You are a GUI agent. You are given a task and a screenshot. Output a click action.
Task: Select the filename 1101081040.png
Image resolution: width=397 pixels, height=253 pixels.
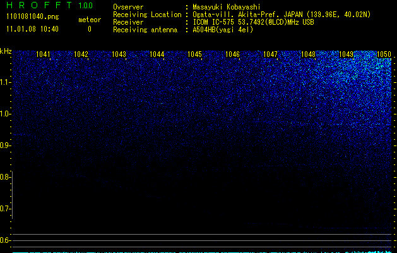click(x=33, y=17)
